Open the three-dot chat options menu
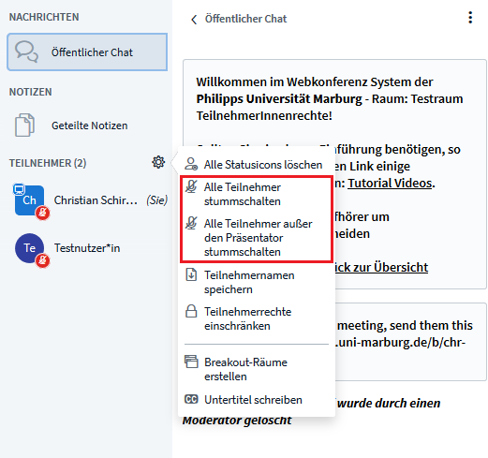Screen dimensions: 488x458 (x=470, y=18)
